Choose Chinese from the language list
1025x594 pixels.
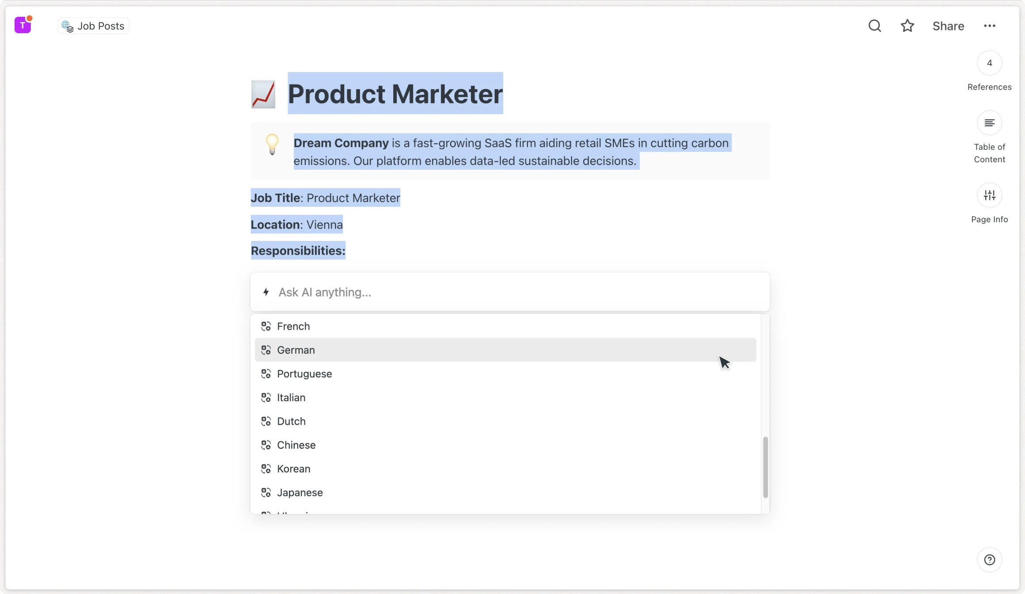[296, 445]
